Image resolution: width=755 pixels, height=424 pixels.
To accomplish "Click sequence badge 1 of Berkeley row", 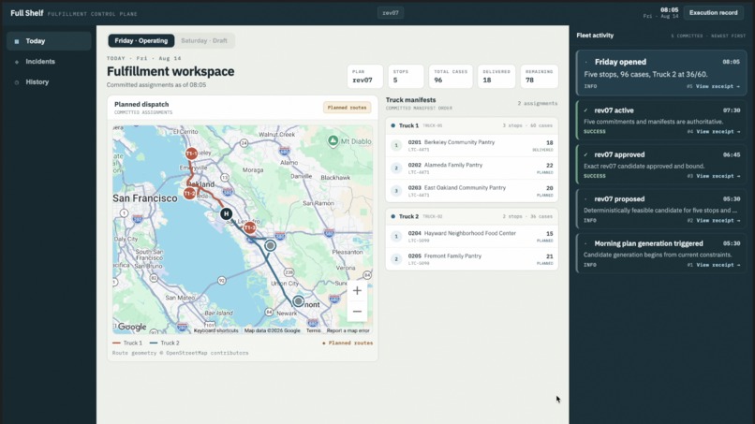I will pos(396,145).
